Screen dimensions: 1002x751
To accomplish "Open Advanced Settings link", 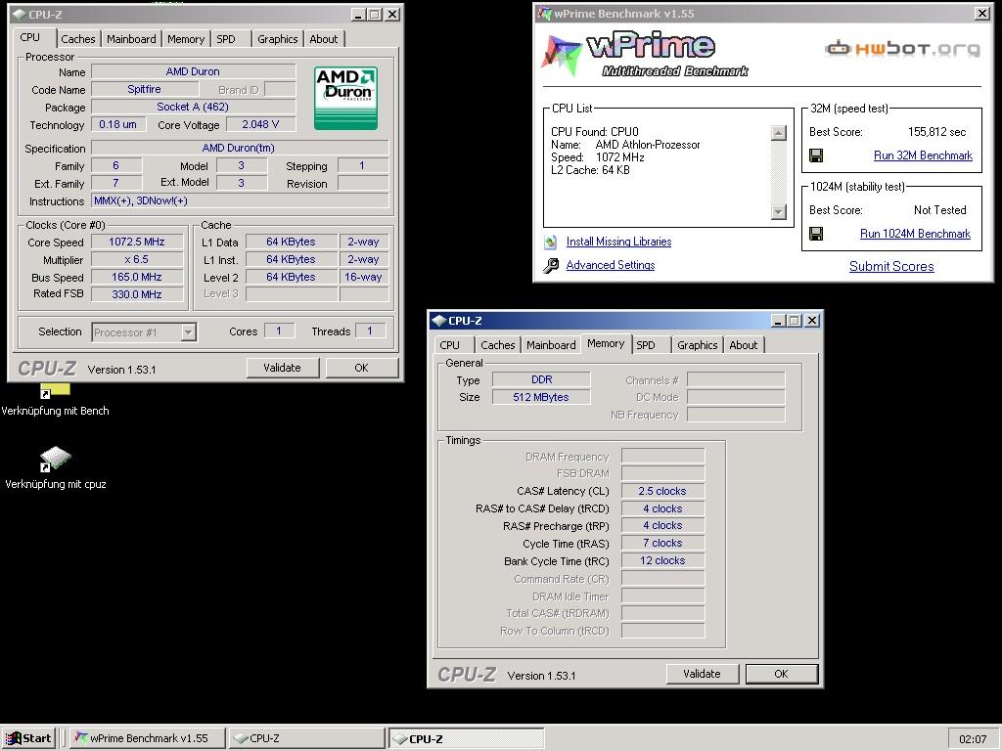I will [x=611, y=265].
